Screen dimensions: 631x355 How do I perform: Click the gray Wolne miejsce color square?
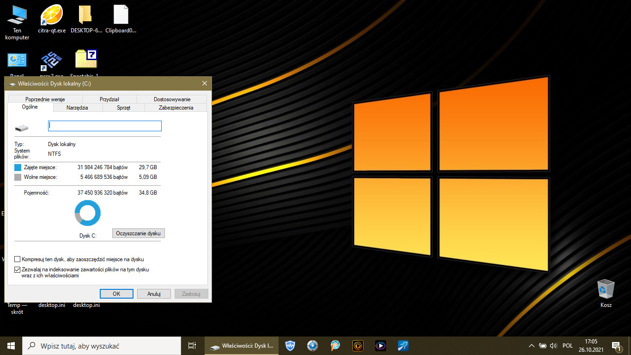pos(18,177)
